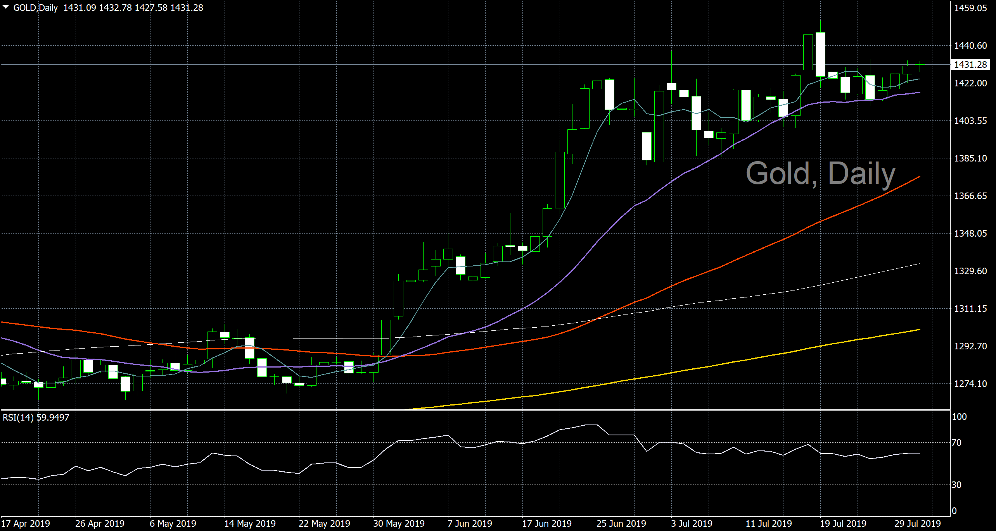Click the 1329.60 price axis label
Image resolution: width=996 pixels, height=531 pixels.
970,271
